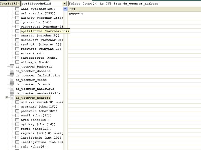Select the password (char(32)) column
The height and width of the screenshot is (150, 201).
(x=39, y=111)
